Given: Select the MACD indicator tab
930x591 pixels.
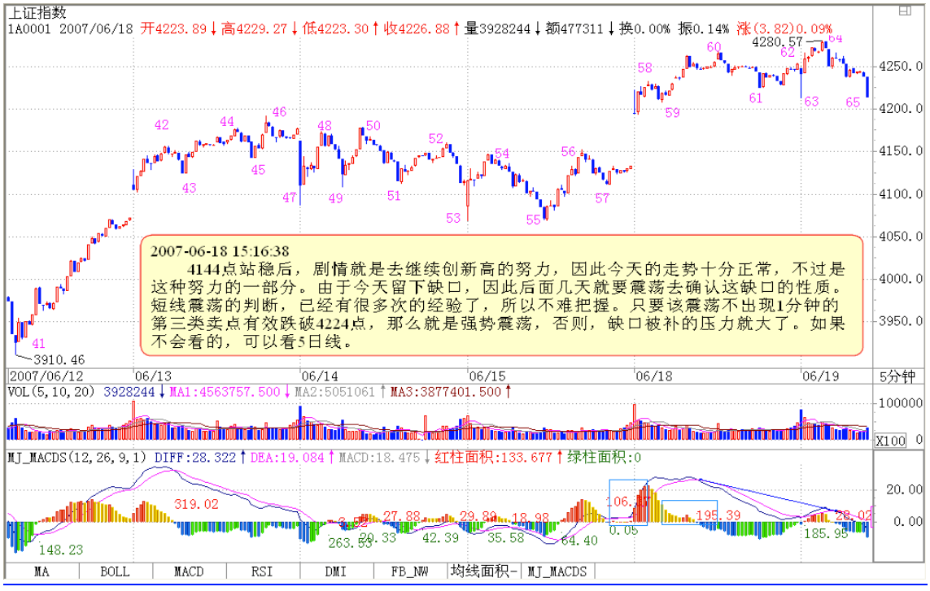Looking at the screenshot, I should [189, 571].
